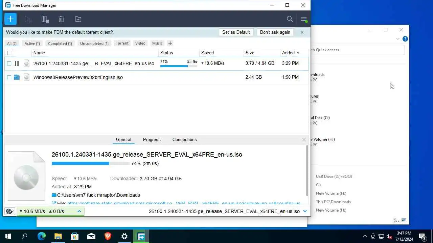Select the Video filter tag
The image size is (433, 243).
[140, 43]
